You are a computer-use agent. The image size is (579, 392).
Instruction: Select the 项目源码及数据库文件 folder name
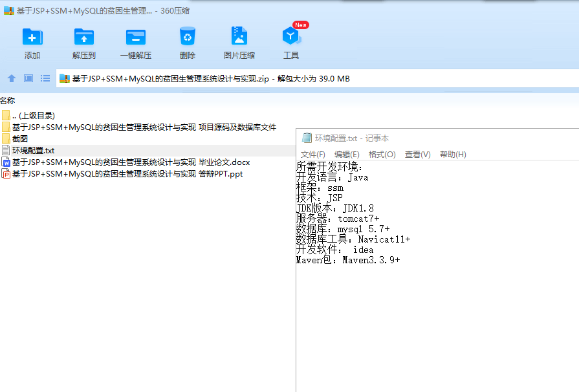click(x=144, y=127)
